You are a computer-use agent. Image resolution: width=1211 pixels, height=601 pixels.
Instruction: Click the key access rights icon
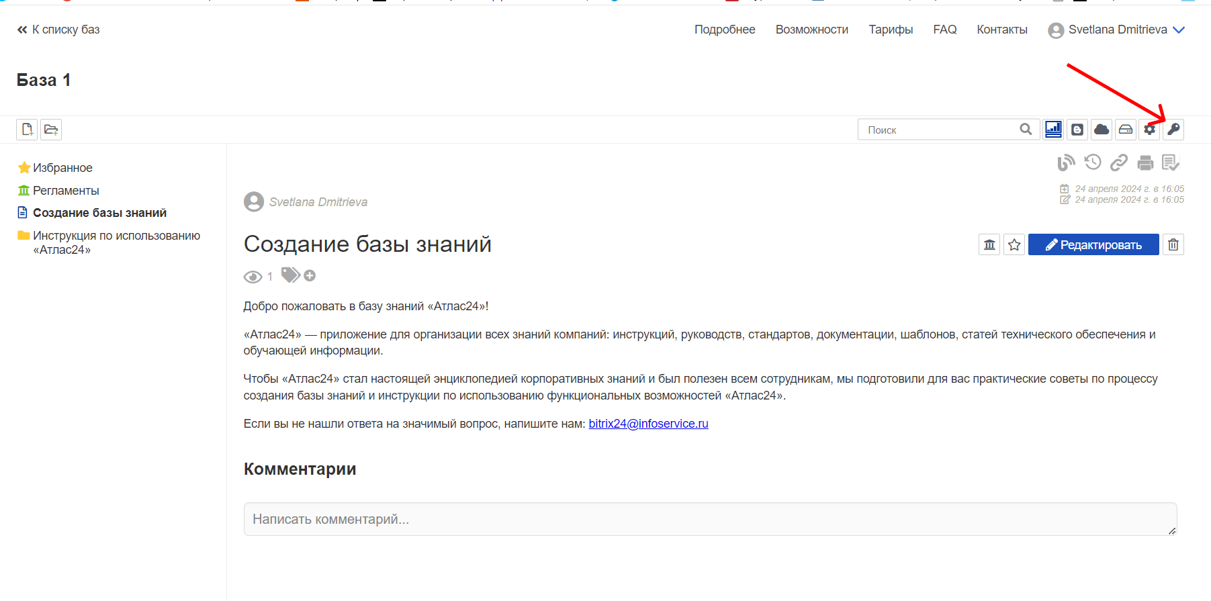[1173, 129]
